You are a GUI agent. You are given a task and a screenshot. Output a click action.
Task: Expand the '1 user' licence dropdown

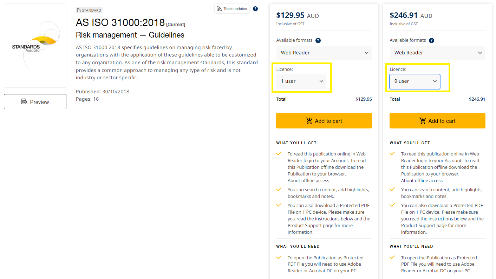[x=301, y=81]
